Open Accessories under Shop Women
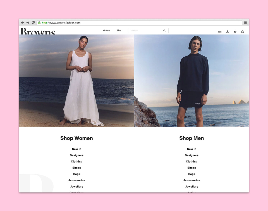Viewport: 268px width, 211px height. [76, 180]
